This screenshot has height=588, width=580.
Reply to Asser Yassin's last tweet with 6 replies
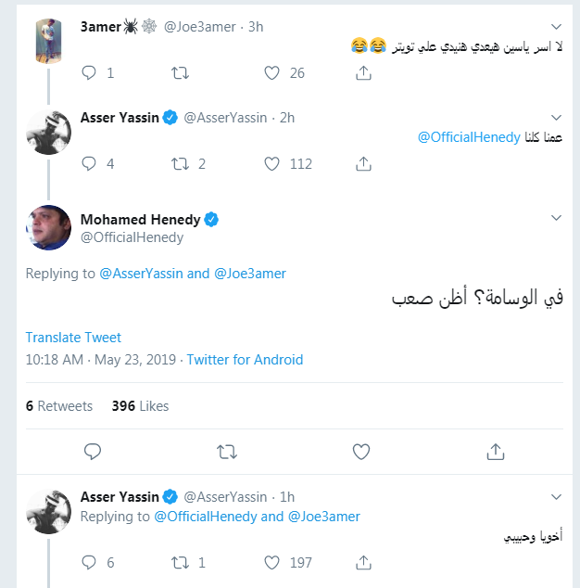coord(90,562)
